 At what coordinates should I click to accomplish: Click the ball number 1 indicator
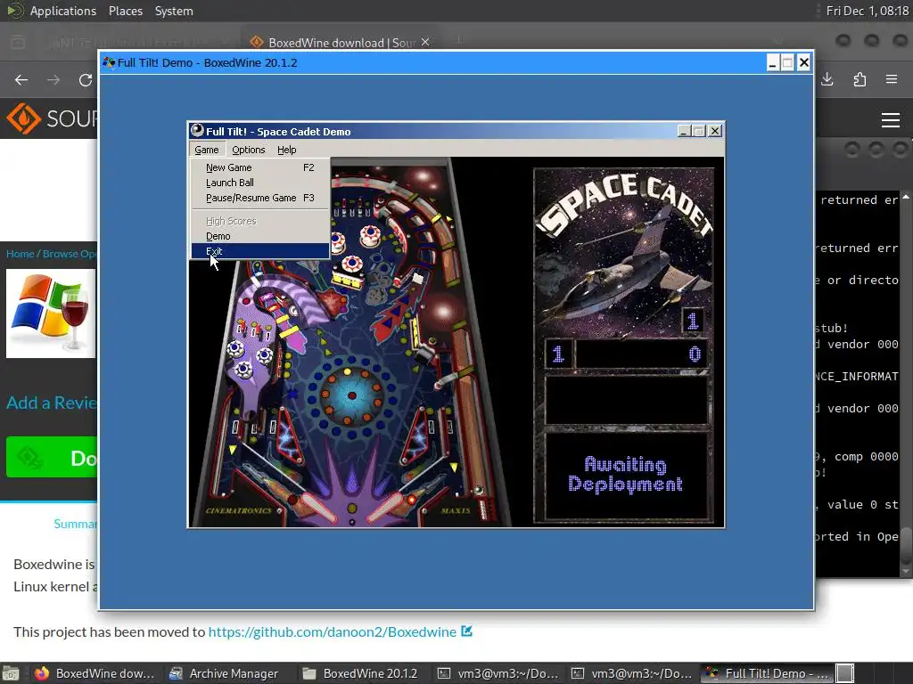[692, 321]
